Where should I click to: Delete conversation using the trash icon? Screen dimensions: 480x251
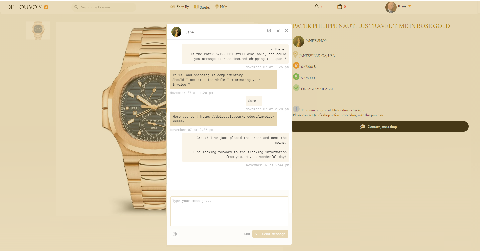[x=278, y=31]
